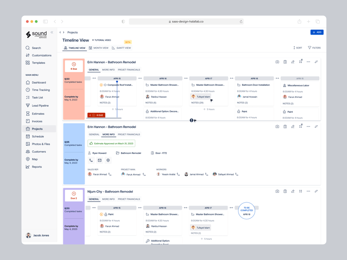Expand Erin Hannon's card to fullscreen view

point(316,62)
